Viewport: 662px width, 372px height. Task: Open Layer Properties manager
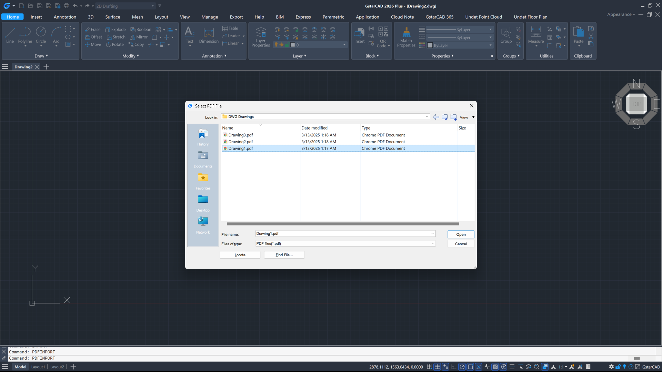point(261,37)
